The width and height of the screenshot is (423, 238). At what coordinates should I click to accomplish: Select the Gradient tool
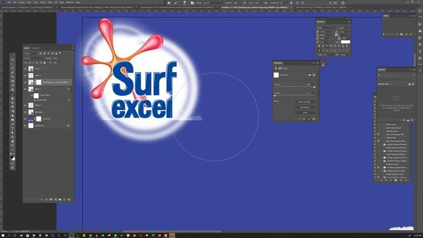(x=13, y=111)
